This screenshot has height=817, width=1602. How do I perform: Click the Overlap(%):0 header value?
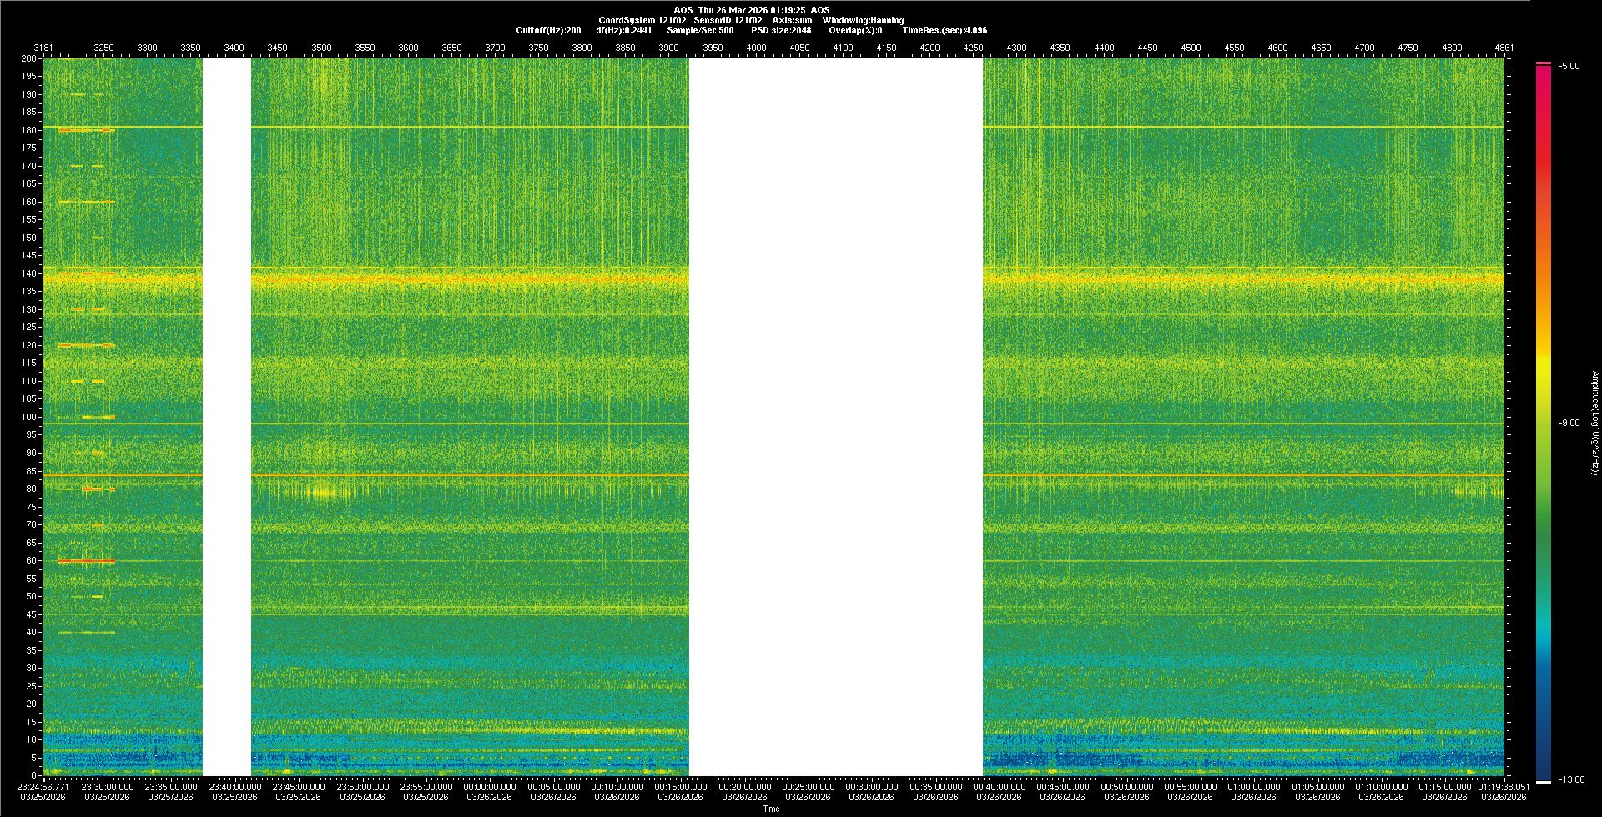click(x=855, y=30)
